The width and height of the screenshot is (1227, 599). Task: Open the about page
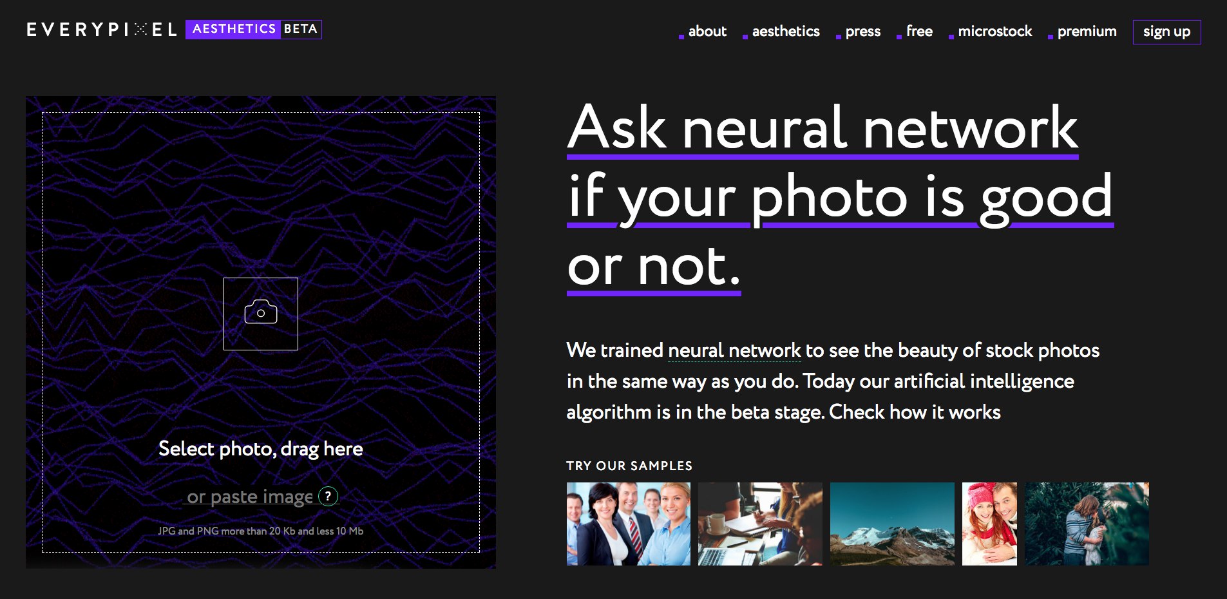[x=707, y=31]
